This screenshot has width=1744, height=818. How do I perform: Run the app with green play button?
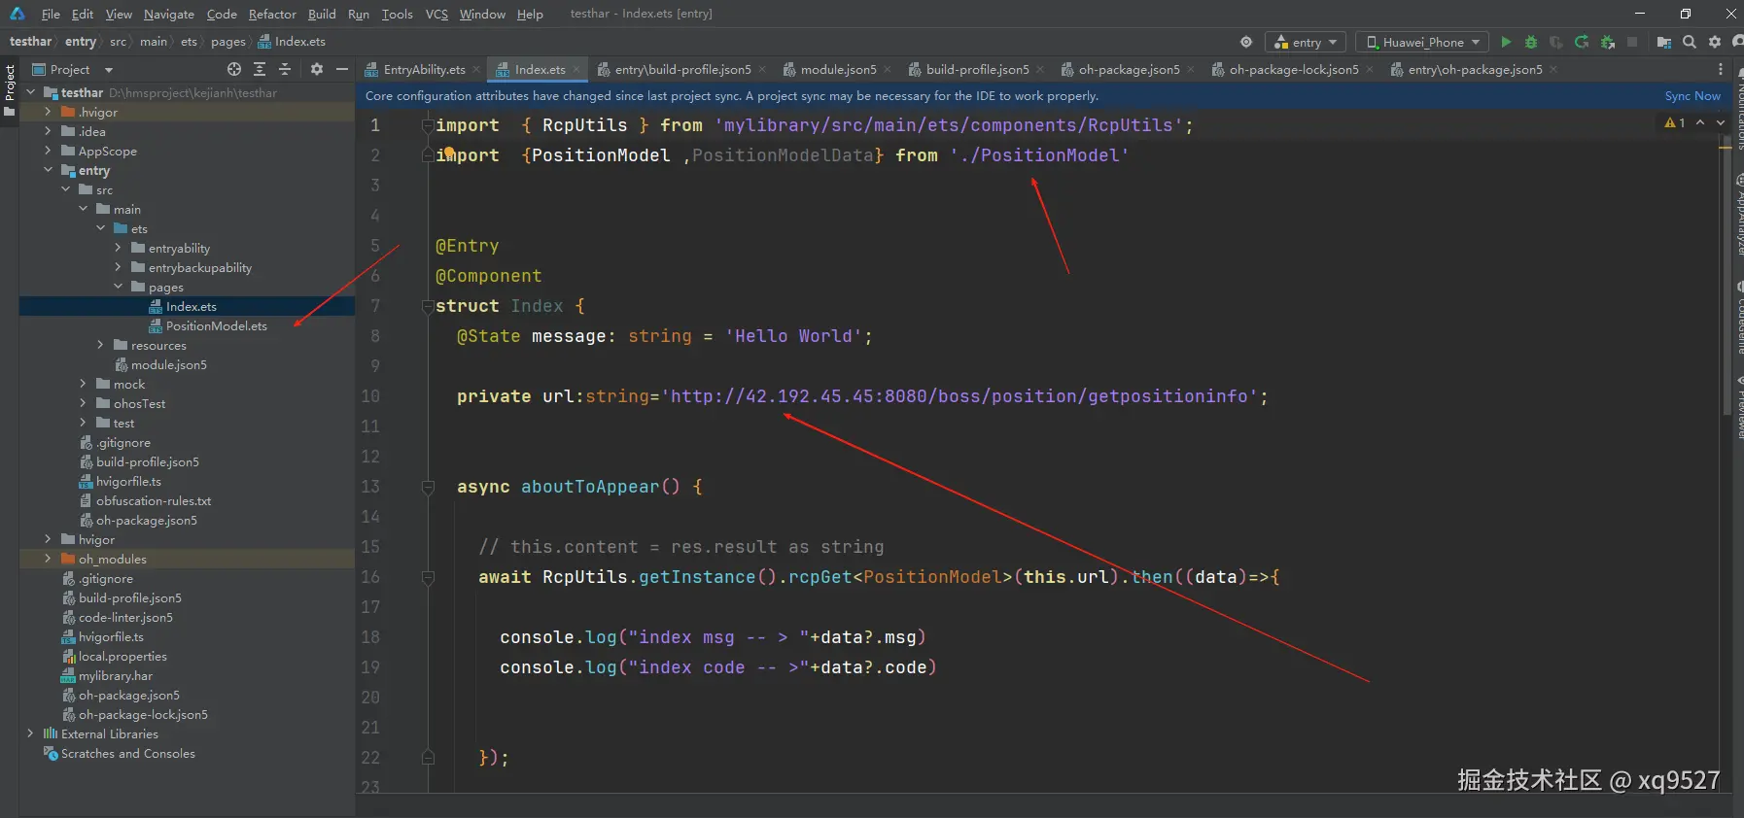pos(1506,42)
